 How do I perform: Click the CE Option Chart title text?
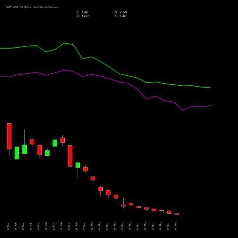coord(32,7)
